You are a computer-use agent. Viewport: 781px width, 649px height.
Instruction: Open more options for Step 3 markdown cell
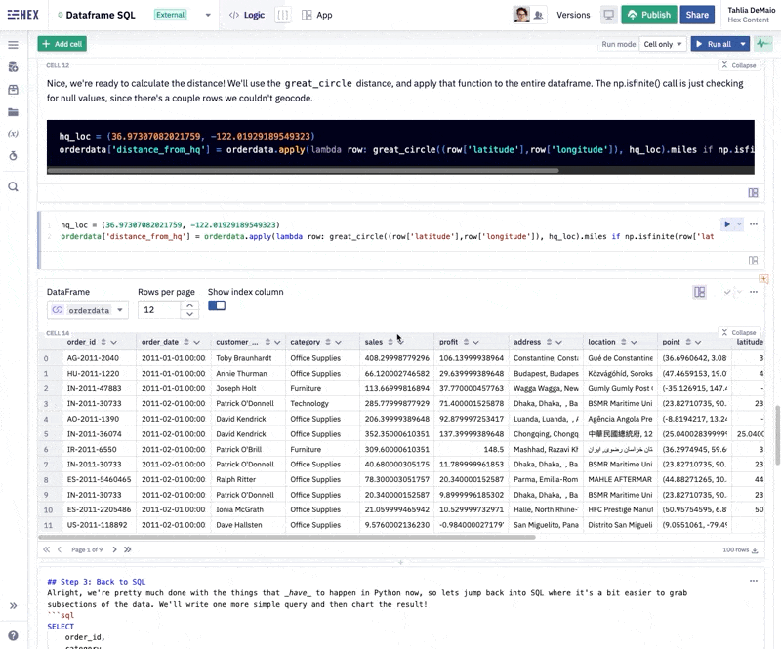click(x=754, y=581)
